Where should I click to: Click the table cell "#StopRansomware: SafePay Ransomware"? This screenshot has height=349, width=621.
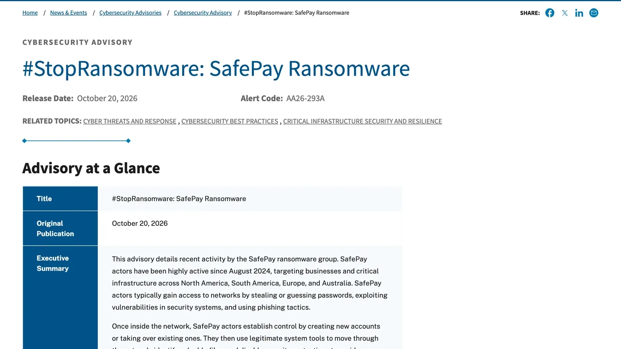(x=250, y=199)
